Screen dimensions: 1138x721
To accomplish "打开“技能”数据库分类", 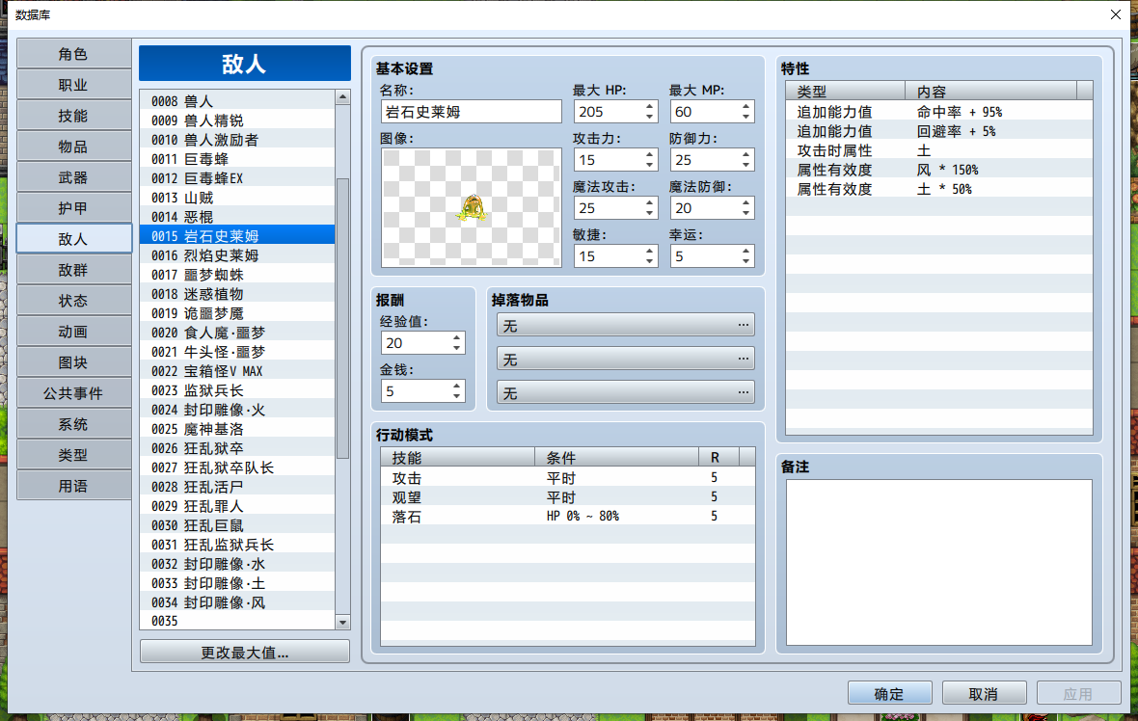I will click(x=73, y=116).
